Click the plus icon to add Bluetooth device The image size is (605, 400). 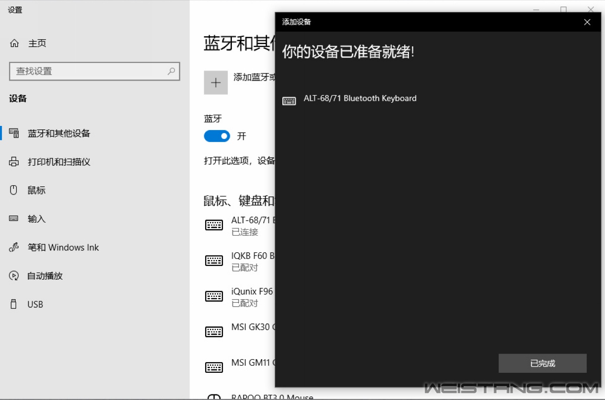click(x=216, y=83)
